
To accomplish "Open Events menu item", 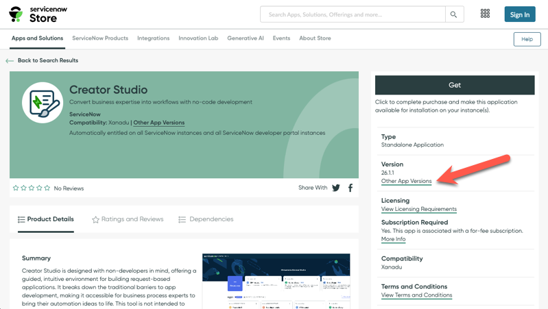I will pyautogui.click(x=281, y=38).
